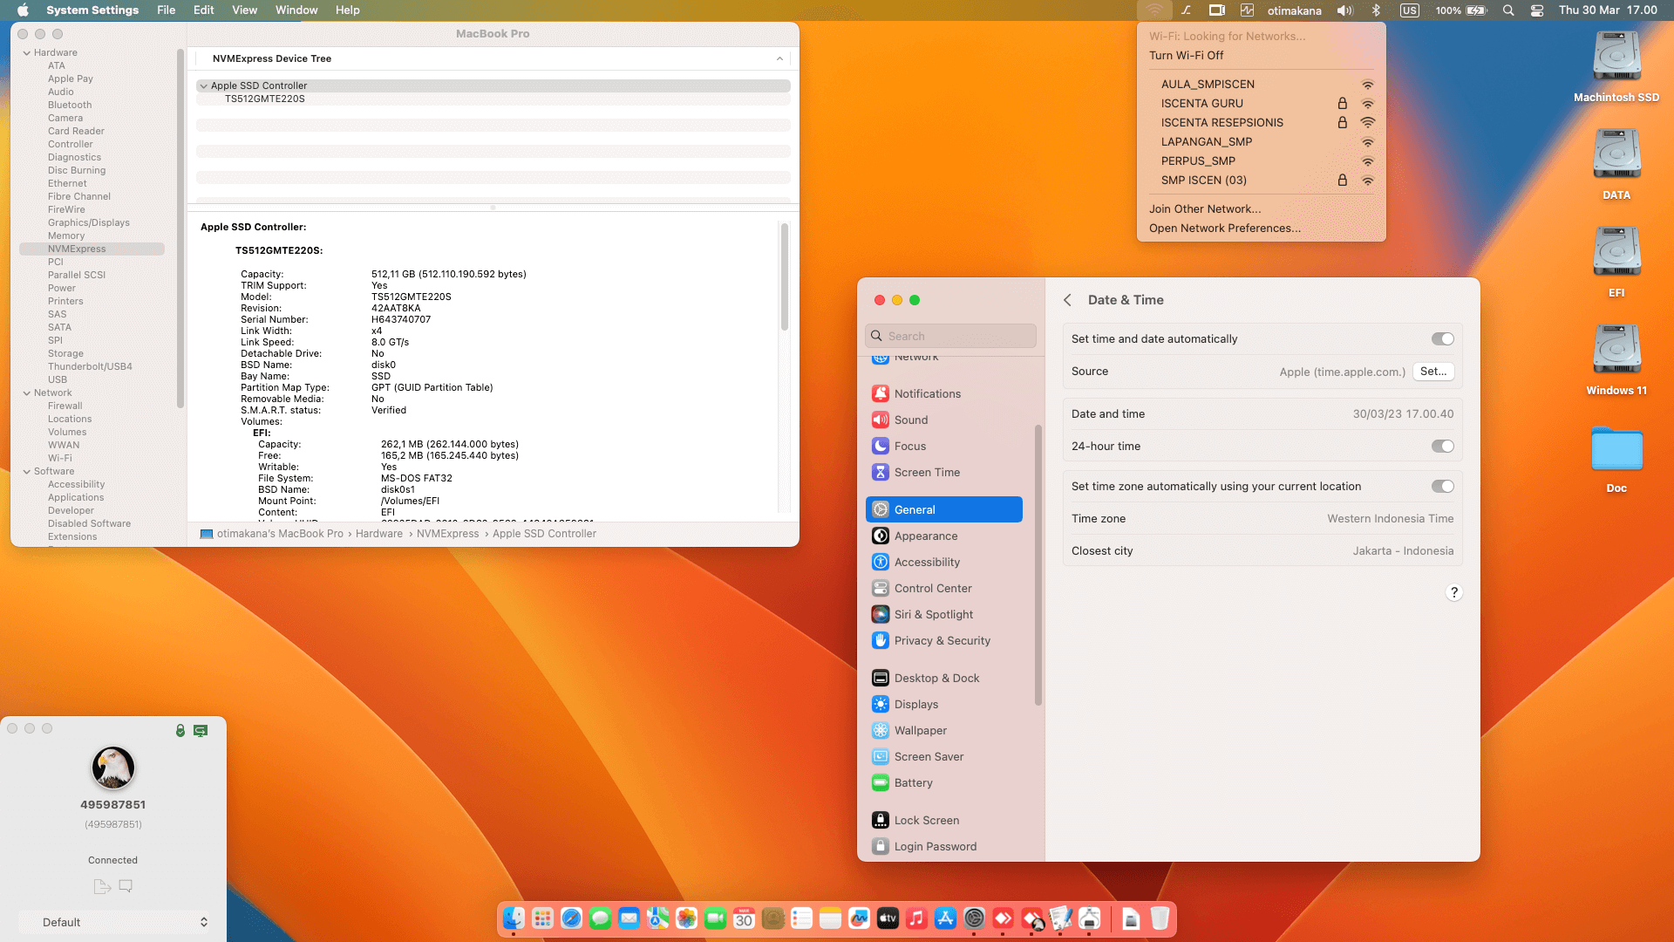Screen dimensions: 1674x942
Task: Disable Set time and date automatically
Action: [1444, 338]
